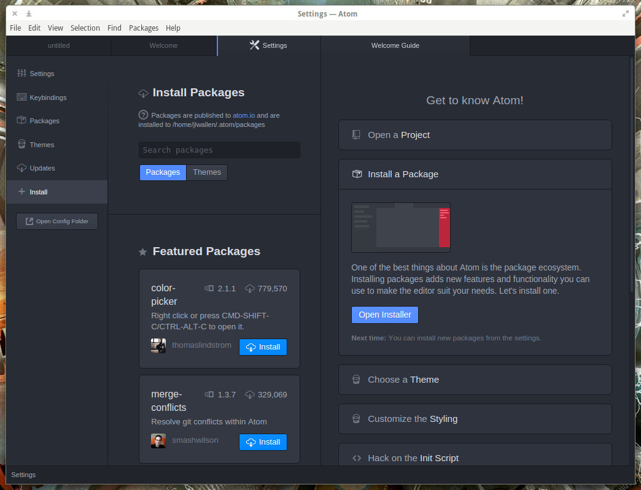Screen dimensions: 641x490
Task: Install the merge-conflicts package
Action: click(263, 442)
